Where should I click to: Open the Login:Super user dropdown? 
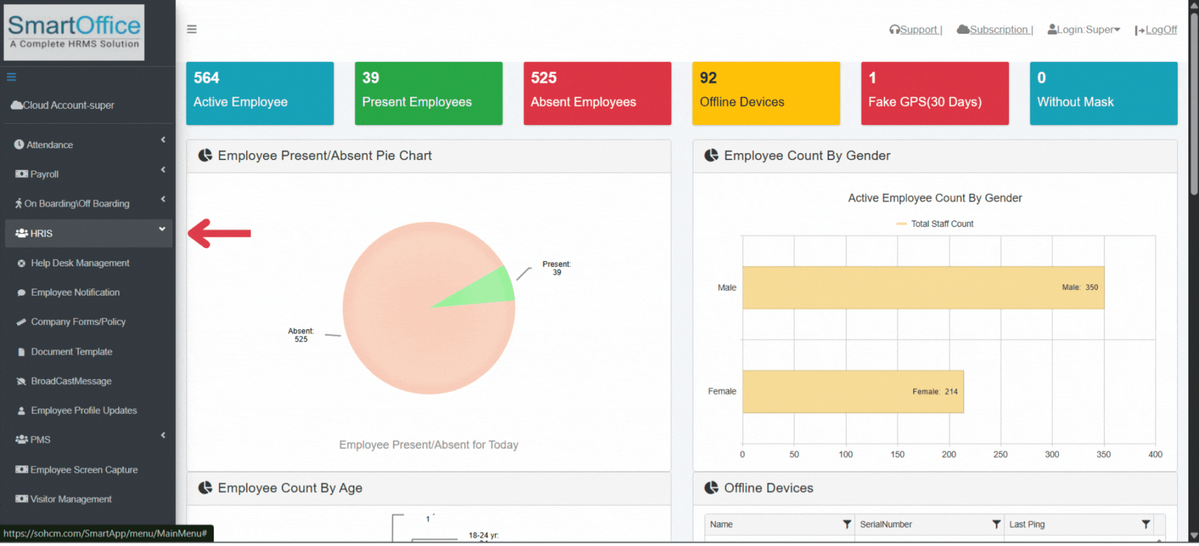point(1084,30)
